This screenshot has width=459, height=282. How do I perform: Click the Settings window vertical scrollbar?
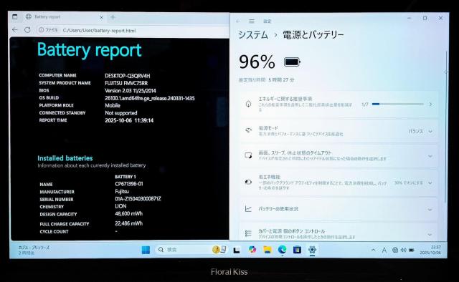point(445,126)
